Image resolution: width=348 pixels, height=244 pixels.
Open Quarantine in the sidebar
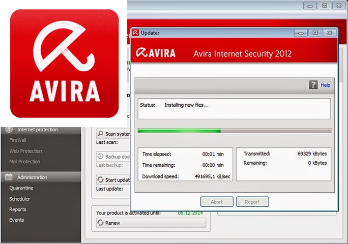click(x=21, y=188)
